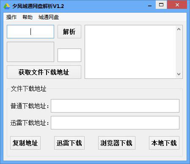
Task: Click the 解析 button
Action: [69, 32]
